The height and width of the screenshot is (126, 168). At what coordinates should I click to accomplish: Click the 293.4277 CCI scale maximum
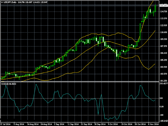pos(164,83)
